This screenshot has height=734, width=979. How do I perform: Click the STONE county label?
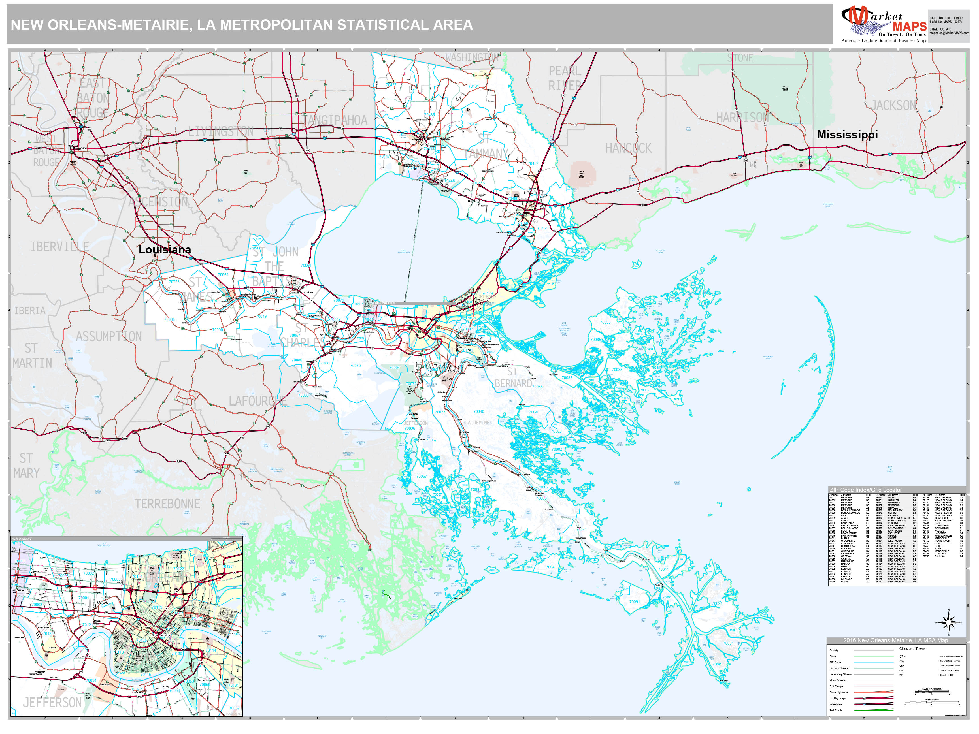pos(740,58)
